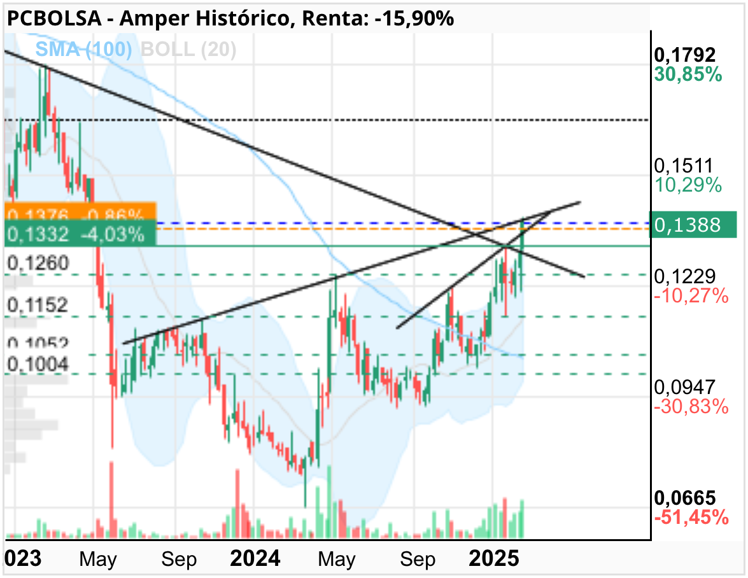
Task: Click the Renta: -15,90% value in title
Action: point(378,18)
